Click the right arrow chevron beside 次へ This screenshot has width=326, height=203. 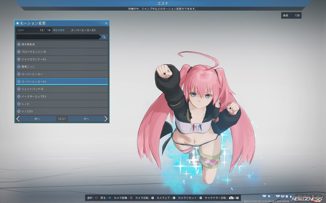pyautogui.click(x=106, y=119)
